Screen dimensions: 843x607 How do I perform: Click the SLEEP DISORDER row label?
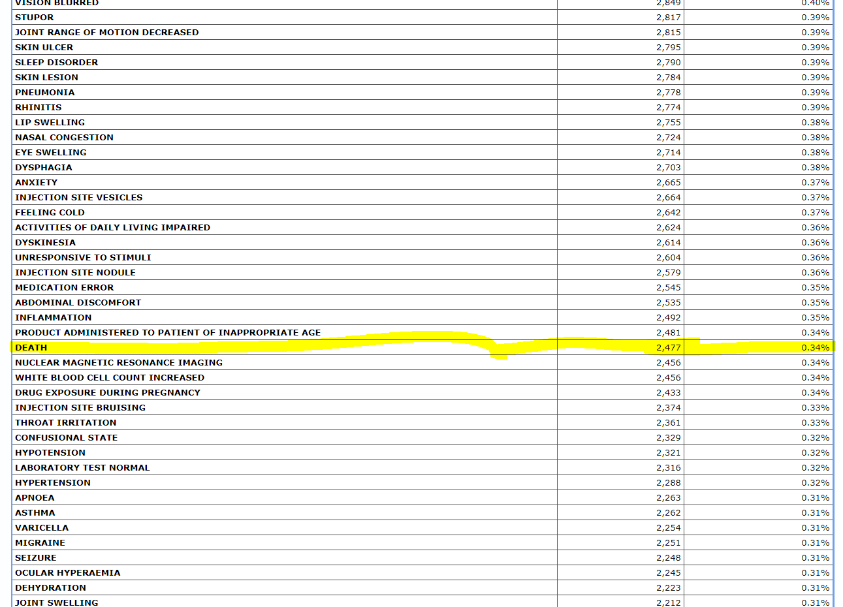click(x=57, y=63)
